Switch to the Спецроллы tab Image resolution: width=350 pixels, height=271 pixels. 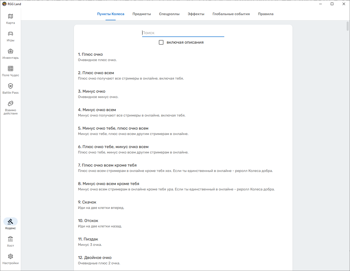169,14
